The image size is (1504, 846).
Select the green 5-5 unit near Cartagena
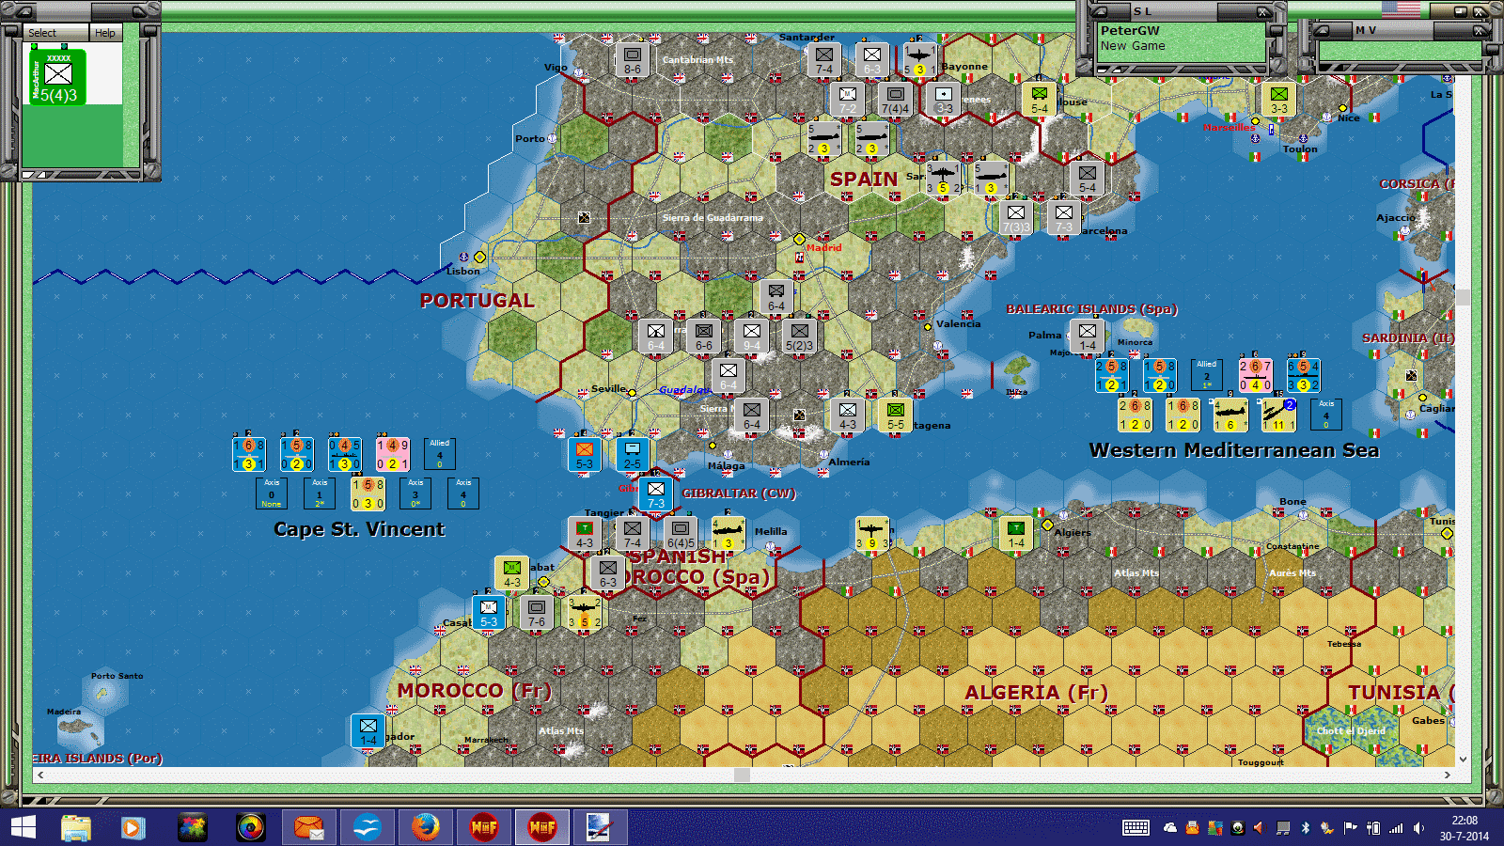(x=896, y=415)
